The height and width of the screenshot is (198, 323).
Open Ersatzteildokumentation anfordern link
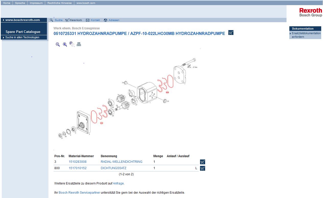[306, 35]
